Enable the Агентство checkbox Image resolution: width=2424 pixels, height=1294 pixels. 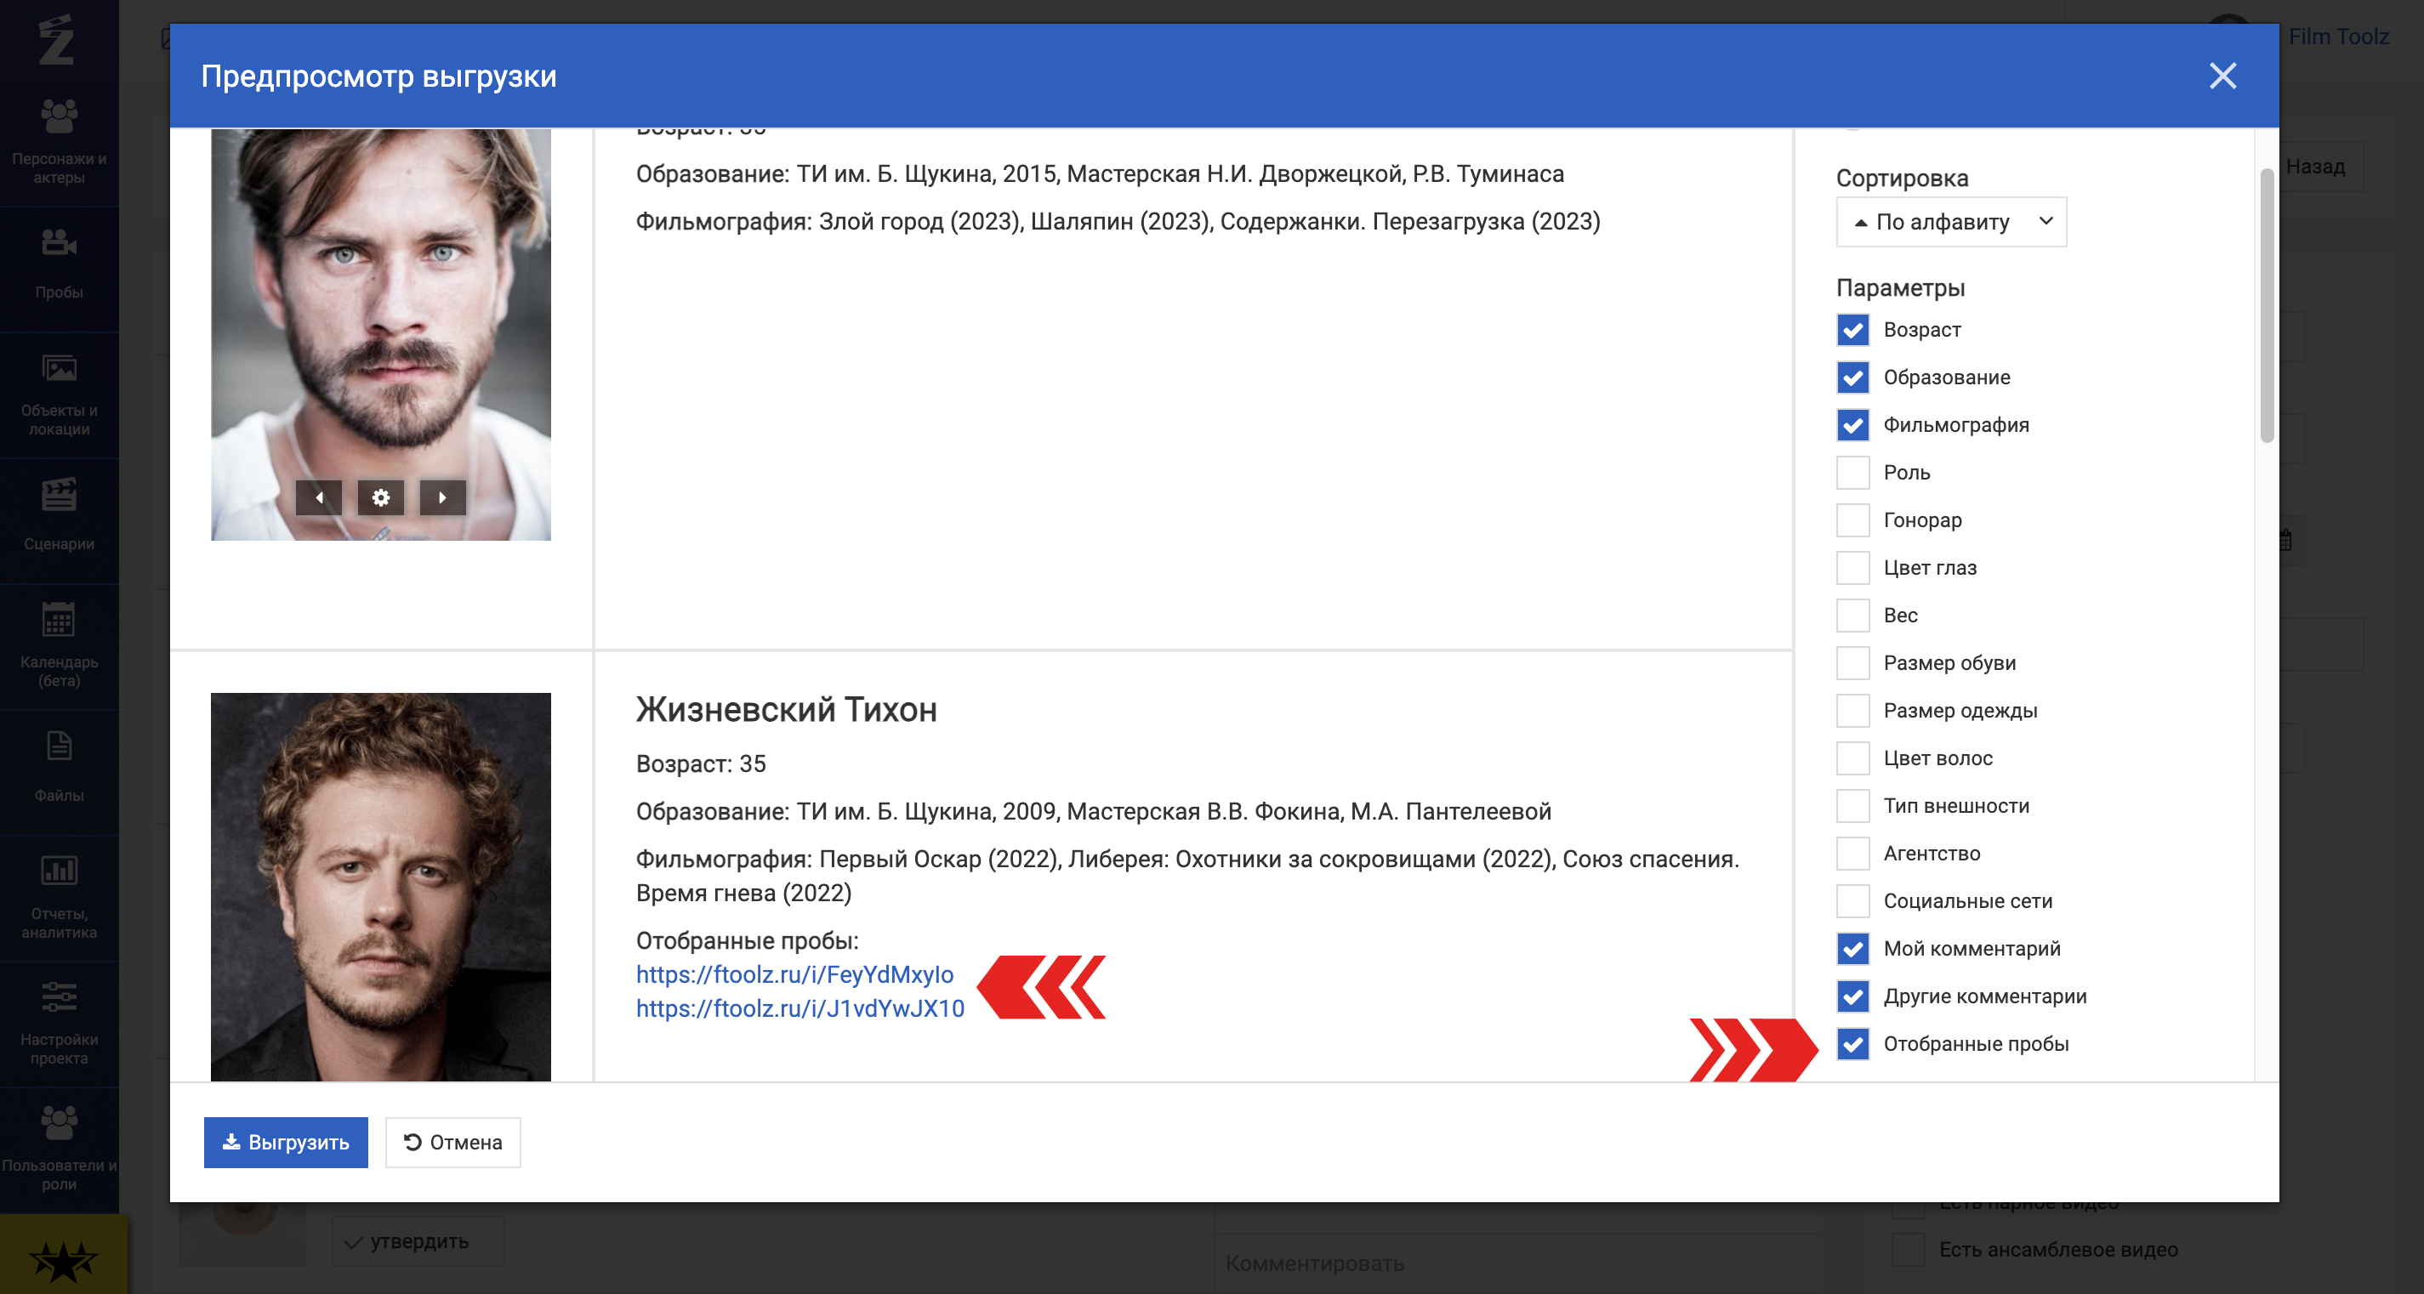tap(1852, 854)
